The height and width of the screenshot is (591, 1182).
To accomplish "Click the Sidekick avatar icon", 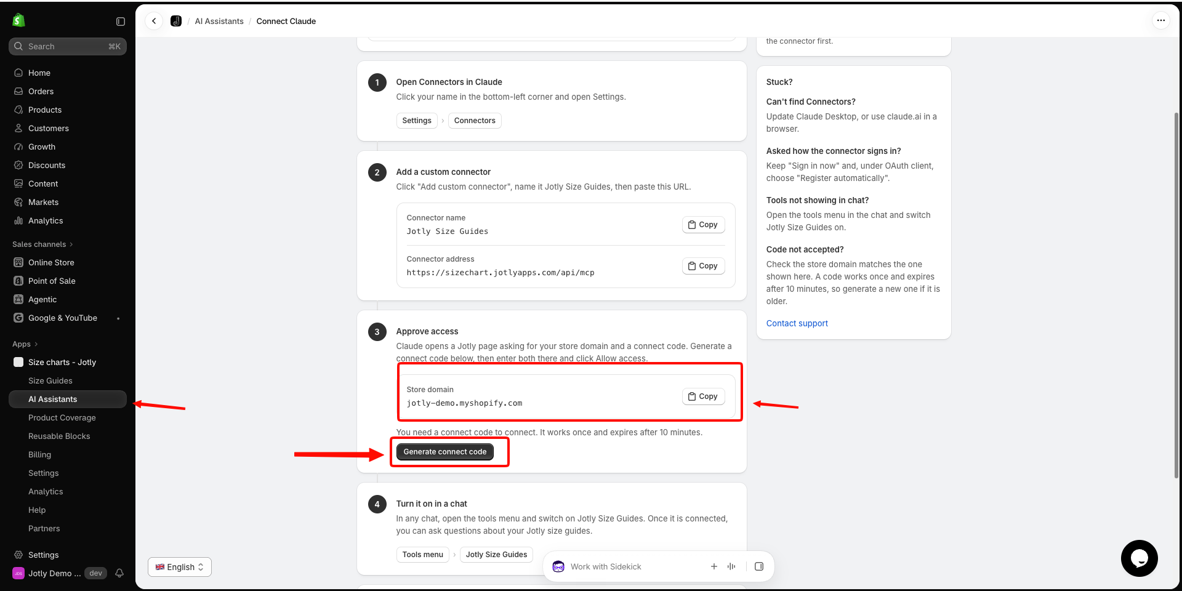I will coord(558,566).
